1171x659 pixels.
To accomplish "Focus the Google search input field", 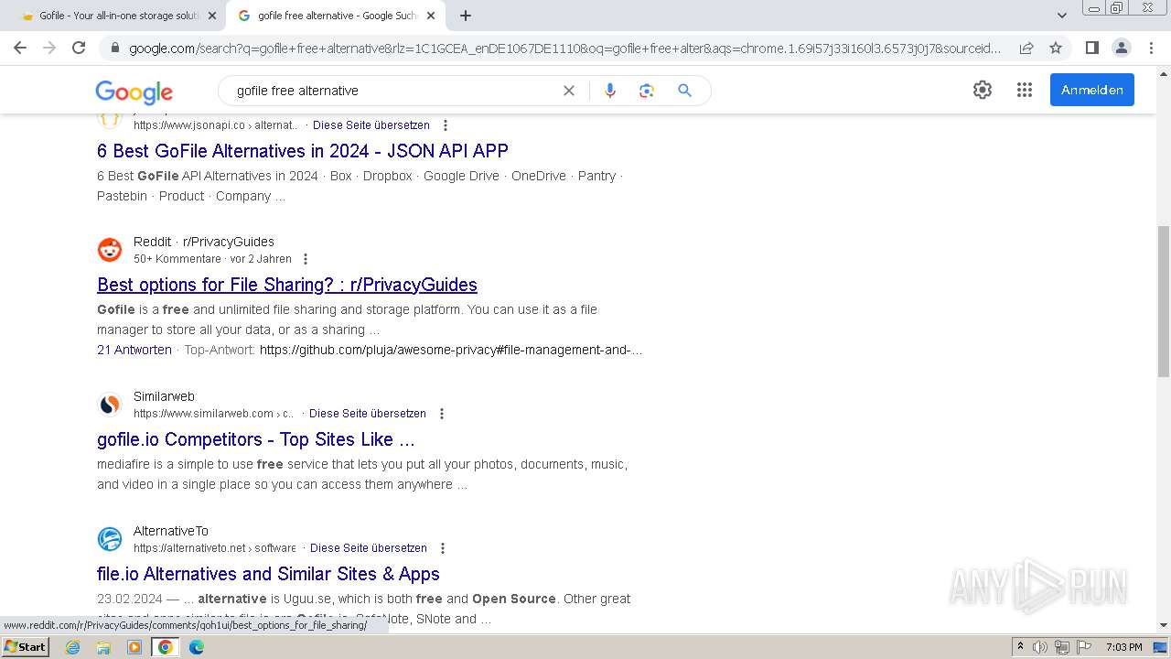I will tap(393, 91).
